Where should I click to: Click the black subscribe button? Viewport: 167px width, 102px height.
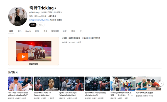pyautogui.click(x=33, y=25)
